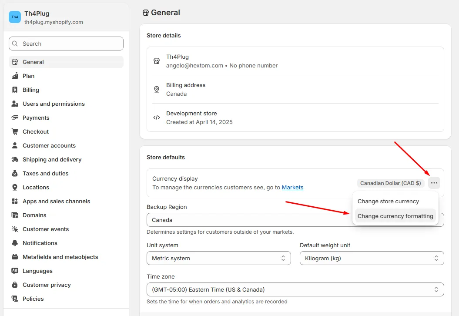This screenshot has height=316, width=459.
Task: Open Taxes and duties settings
Action: (66, 173)
